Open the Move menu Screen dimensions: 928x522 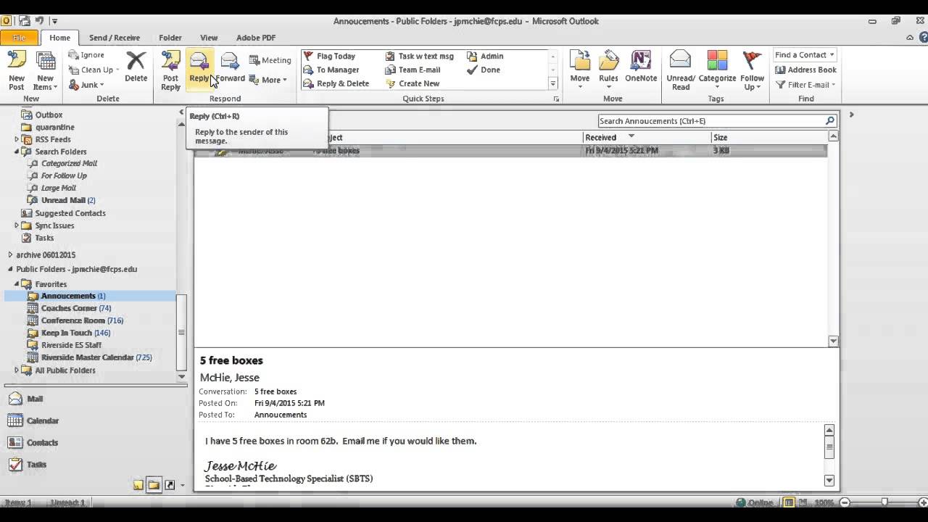click(x=579, y=70)
